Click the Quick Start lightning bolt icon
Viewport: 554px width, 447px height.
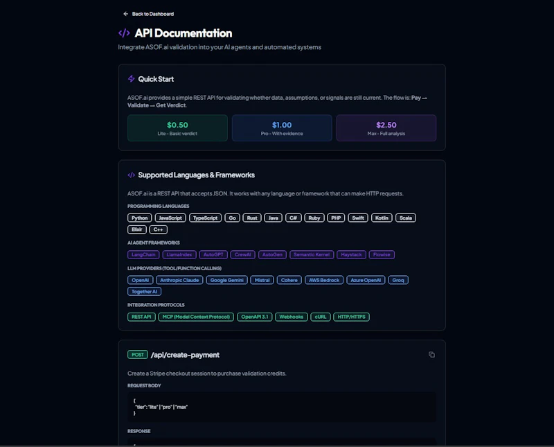coord(132,79)
